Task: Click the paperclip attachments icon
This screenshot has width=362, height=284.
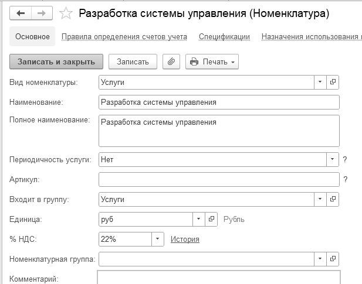Action: pos(171,61)
